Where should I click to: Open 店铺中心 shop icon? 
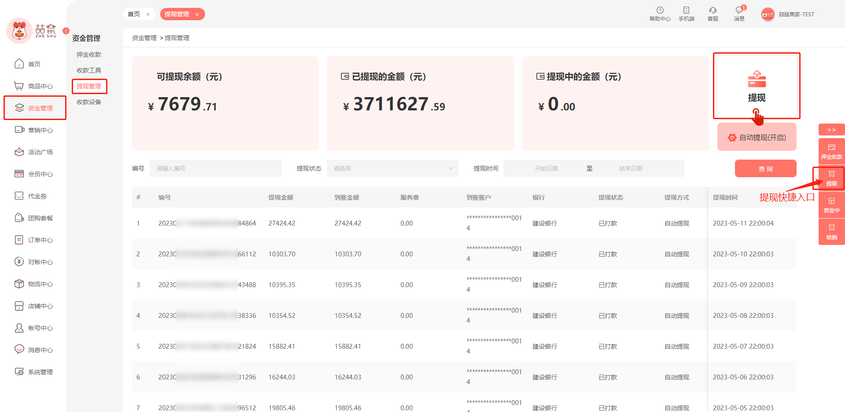(x=19, y=306)
